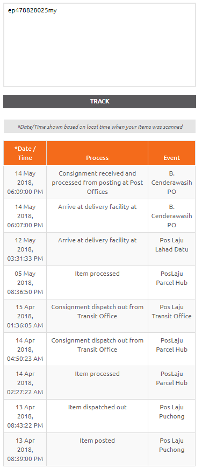
Task: Select the Process column header
Action: click(x=97, y=153)
